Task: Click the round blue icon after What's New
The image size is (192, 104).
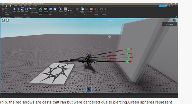Action: (x=167, y=6)
